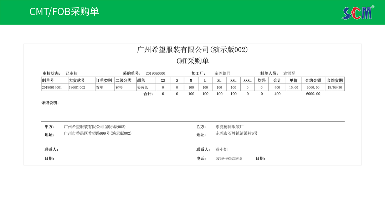The image size is (385, 216).
Task: Click the 制单号 column header
Action: pos(48,81)
